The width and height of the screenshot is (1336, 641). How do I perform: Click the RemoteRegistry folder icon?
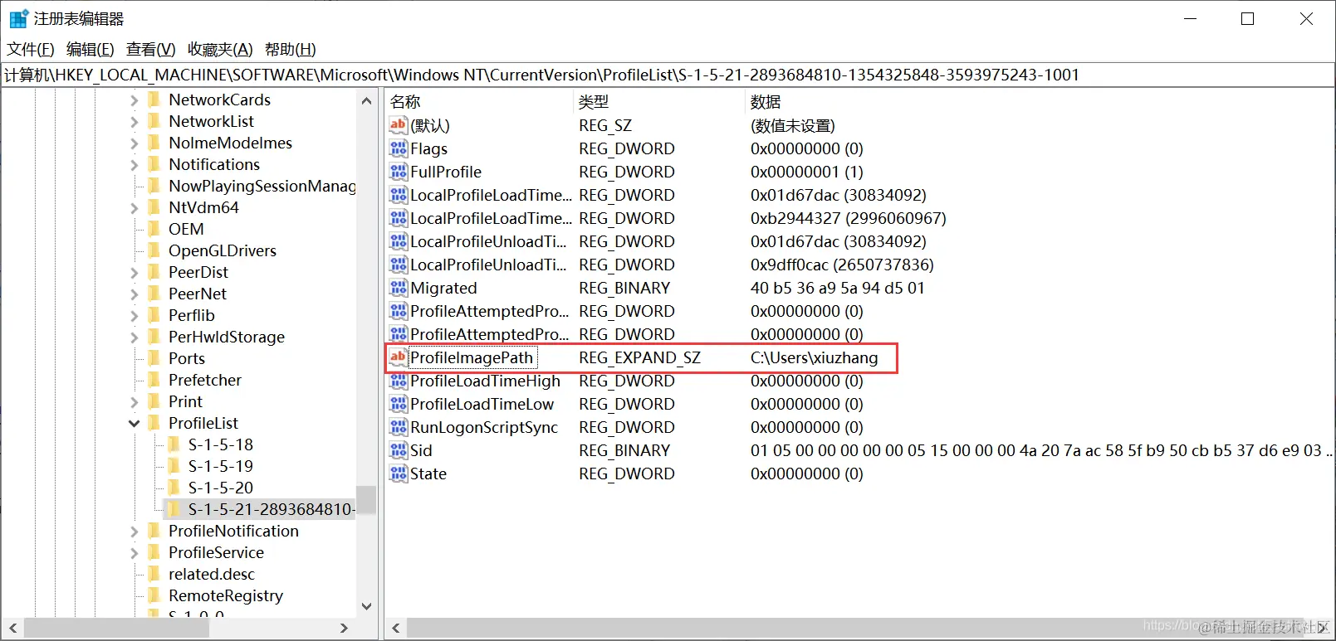click(154, 595)
